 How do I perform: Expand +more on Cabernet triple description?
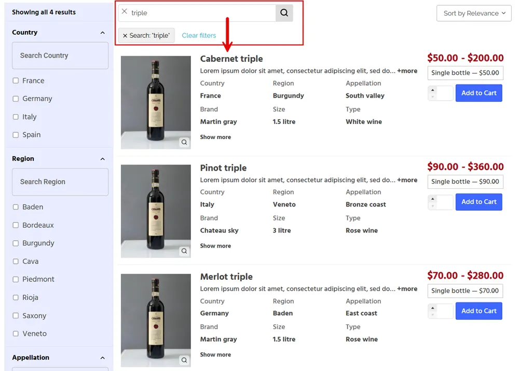(407, 71)
